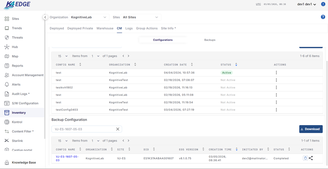Open the Threats shield icon in sidebar

pyautogui.click(x=7, y=38)
